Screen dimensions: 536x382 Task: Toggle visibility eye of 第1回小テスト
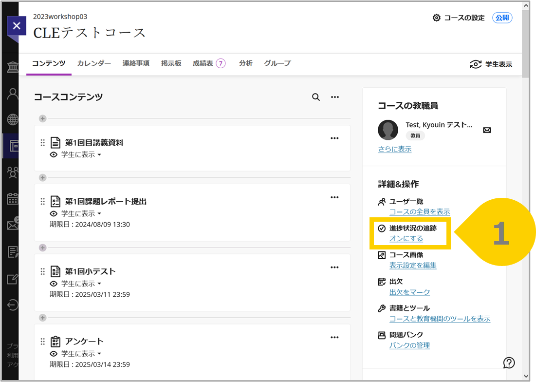tap(54, 284)
